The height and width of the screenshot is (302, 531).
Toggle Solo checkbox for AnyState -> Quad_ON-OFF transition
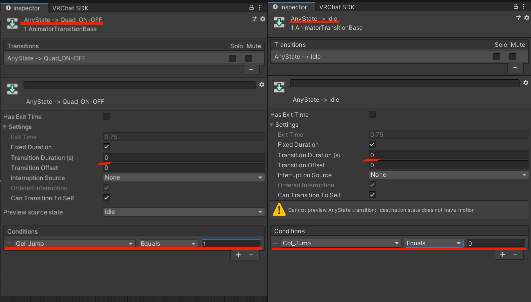click(x=232, y=58)
